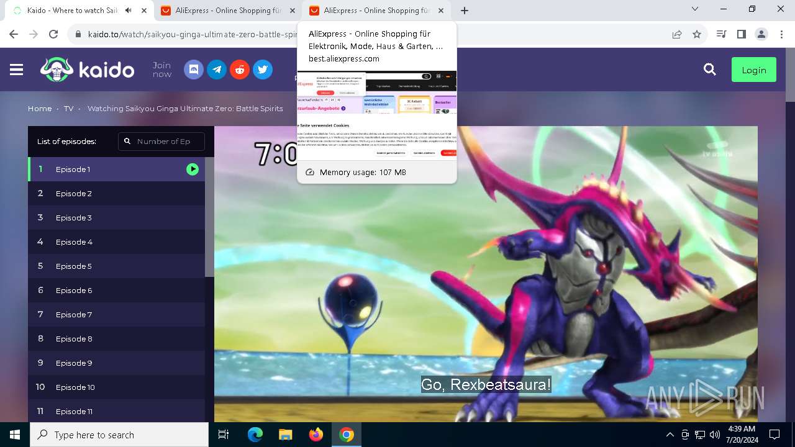The width and height of the screenshot is (795, 447).
Task: Click the AliExpress tab preview thumbnail
Action: coord(377,115)
